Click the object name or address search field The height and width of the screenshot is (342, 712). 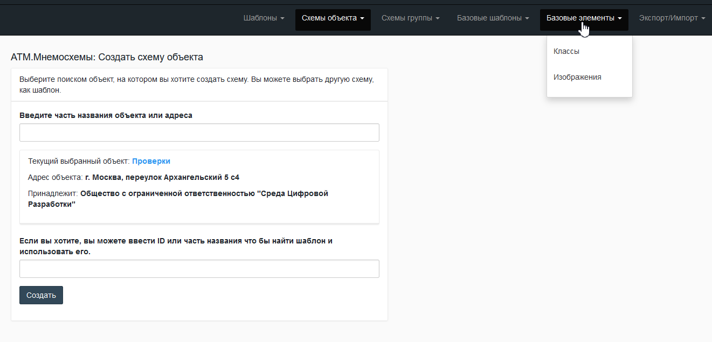(199, 132)
